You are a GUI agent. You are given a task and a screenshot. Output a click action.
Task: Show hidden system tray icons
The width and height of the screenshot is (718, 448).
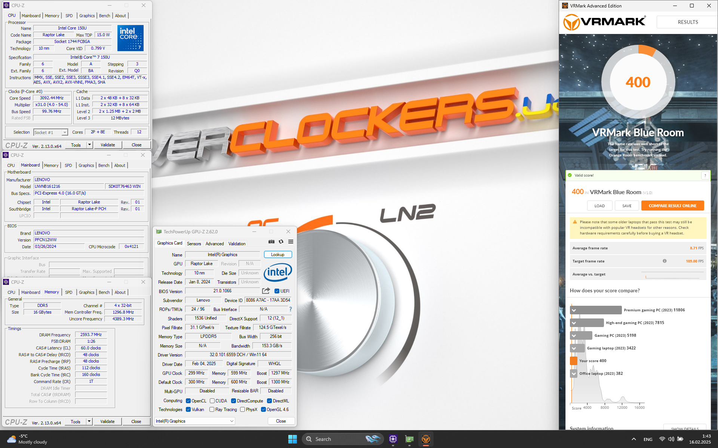click(x=634, y=439)
